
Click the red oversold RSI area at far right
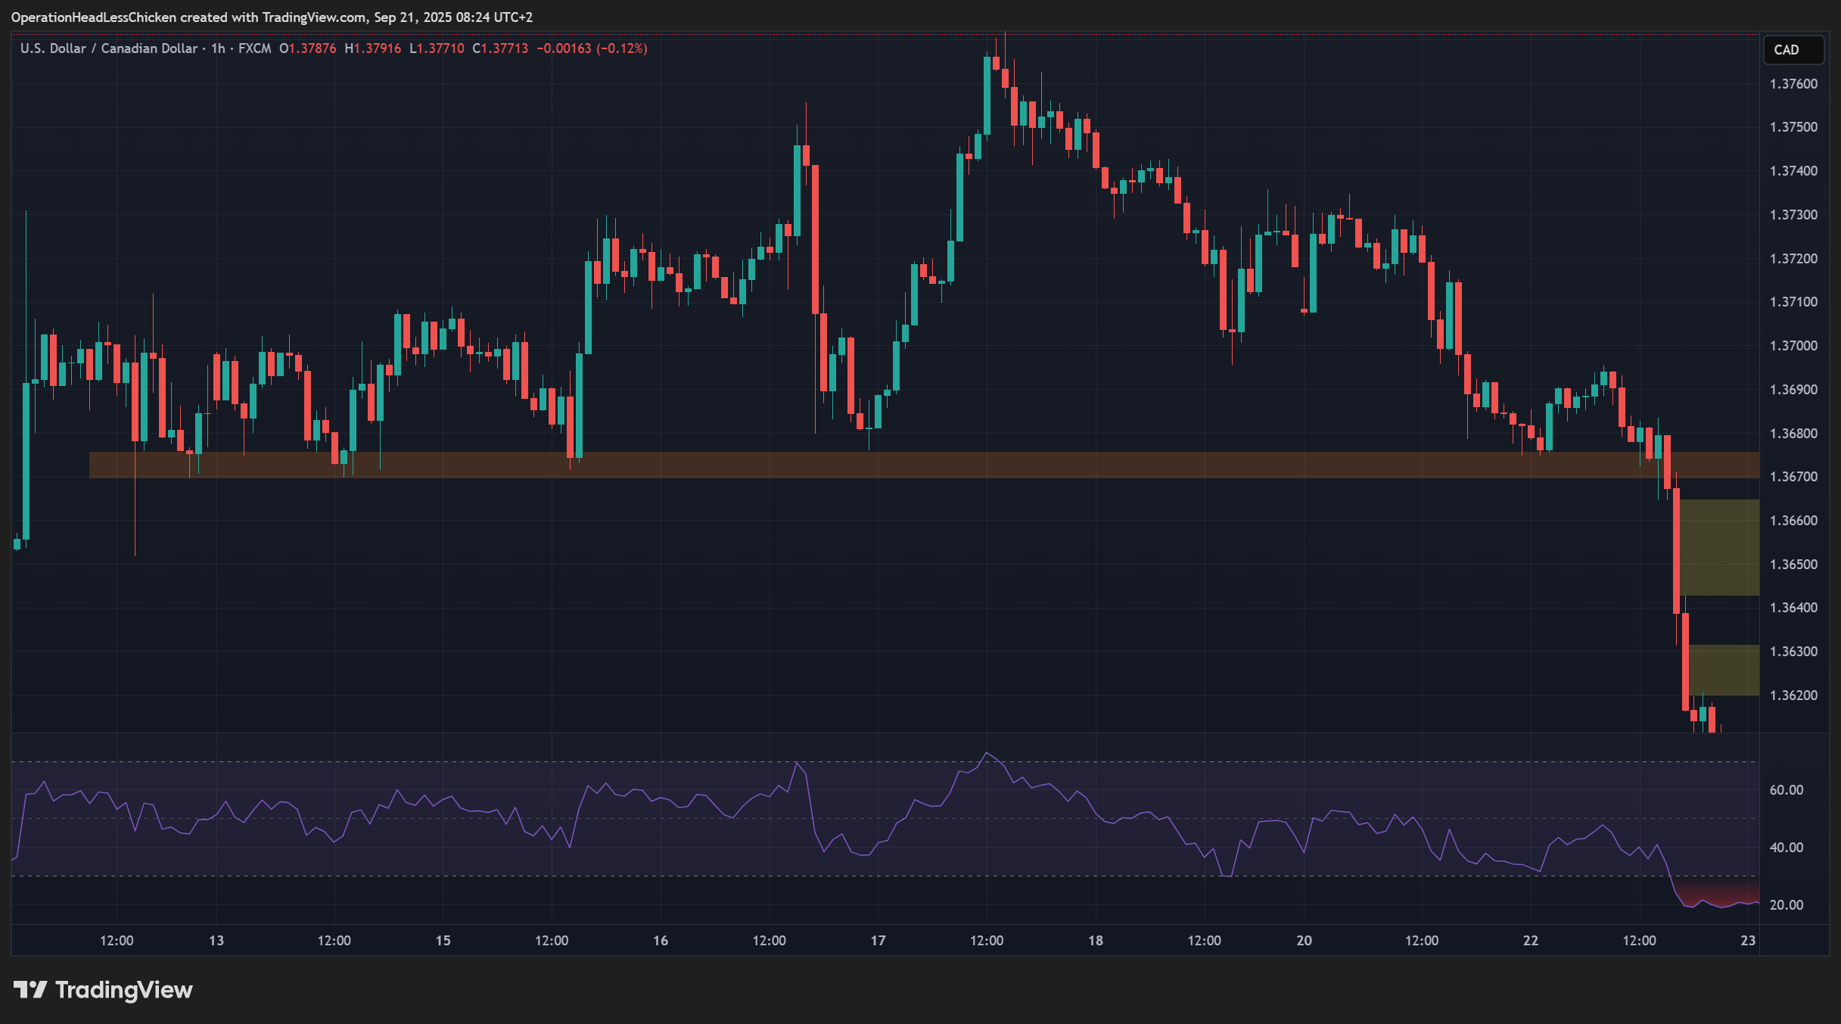coord(1718,893)
